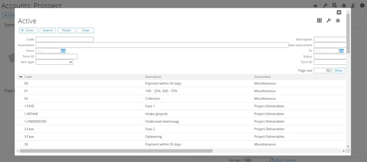
Task: Click the wrench icon inside the Active dialog
Action: click(328, 20)
